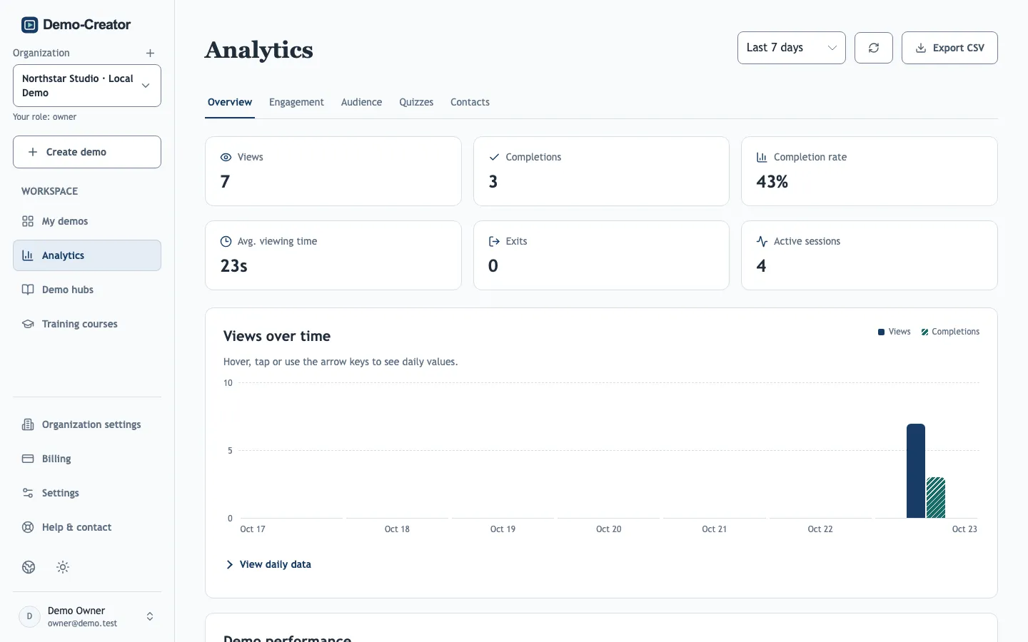Click the dark blue Views bar for Oct 23
This screenshot has width=1028, height=642.
916,471
